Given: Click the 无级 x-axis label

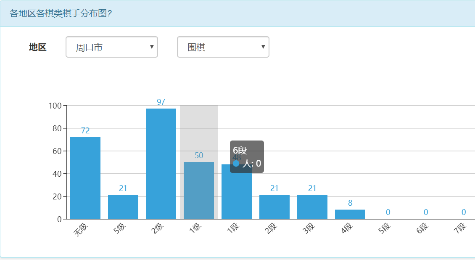Looking at the screenshot, I should tap(81, 230).
